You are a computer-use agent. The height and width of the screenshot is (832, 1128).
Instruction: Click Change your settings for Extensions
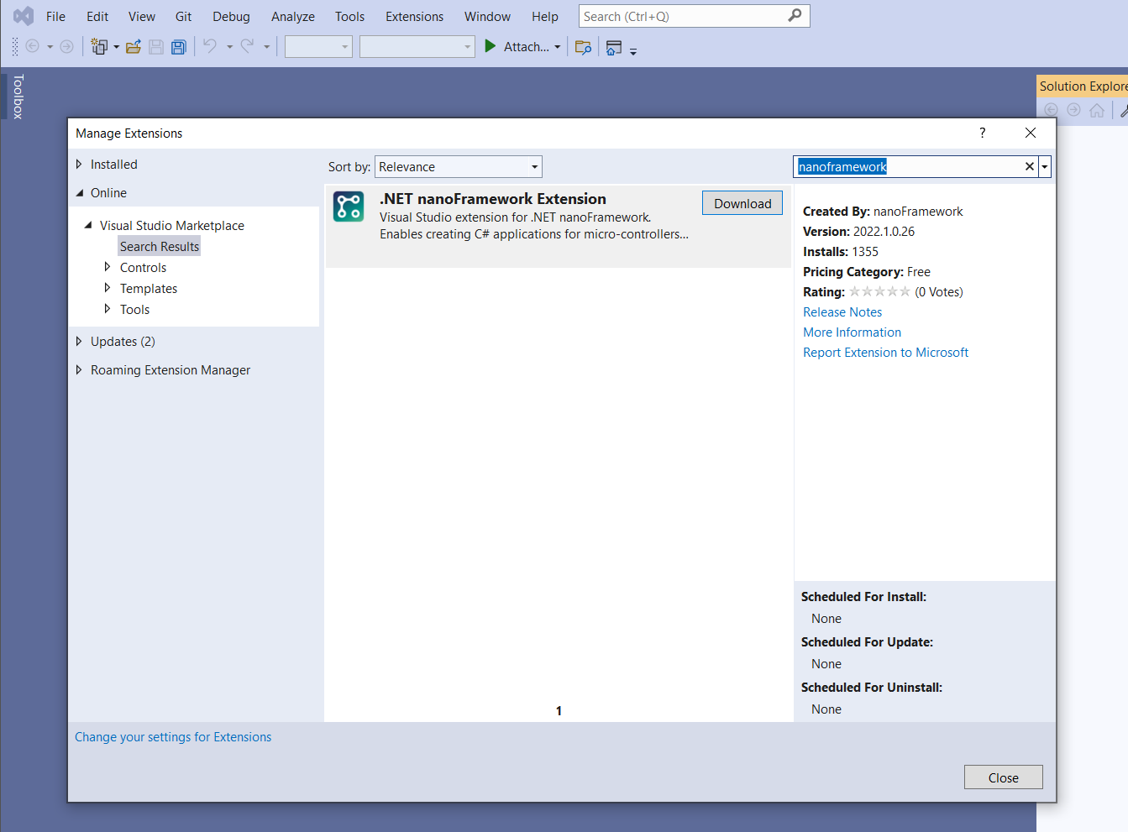pos(173,736)
